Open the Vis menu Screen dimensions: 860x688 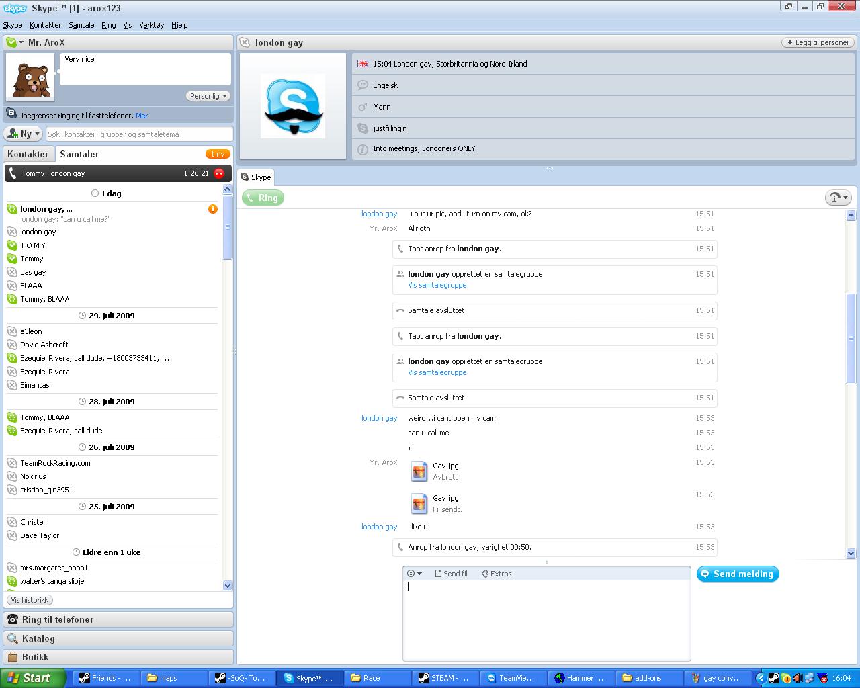tap(128, 25)
